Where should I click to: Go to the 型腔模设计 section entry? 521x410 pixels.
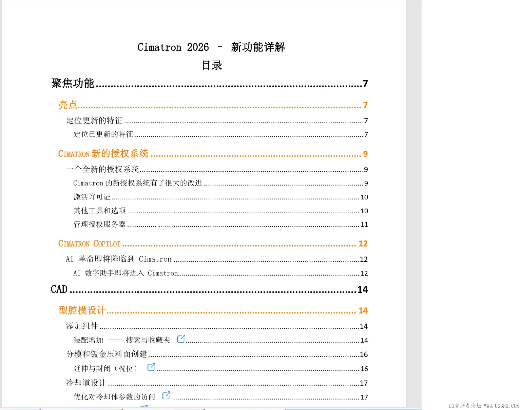(x=213, y=310)
